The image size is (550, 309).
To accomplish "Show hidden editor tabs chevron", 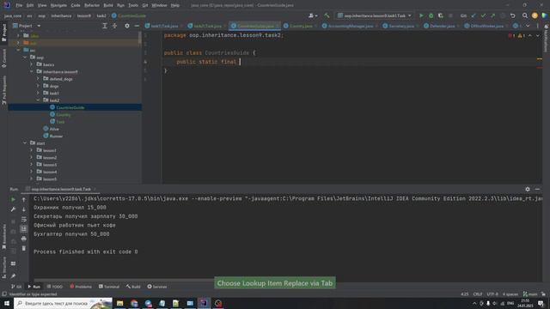I will coord(528,26).
